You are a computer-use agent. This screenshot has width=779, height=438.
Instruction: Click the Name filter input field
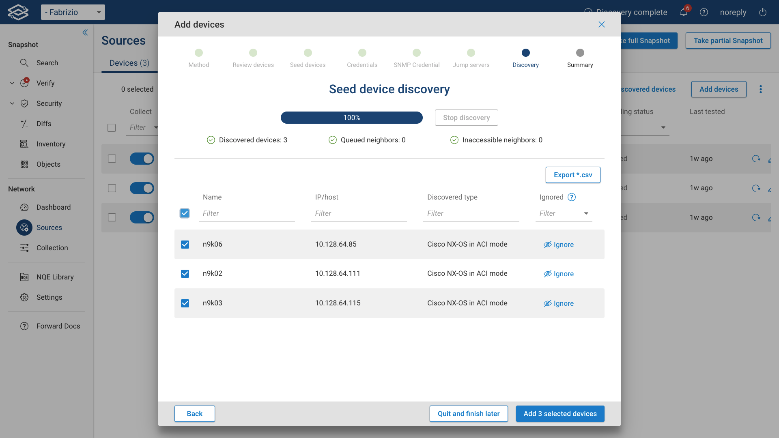(247, 213)
